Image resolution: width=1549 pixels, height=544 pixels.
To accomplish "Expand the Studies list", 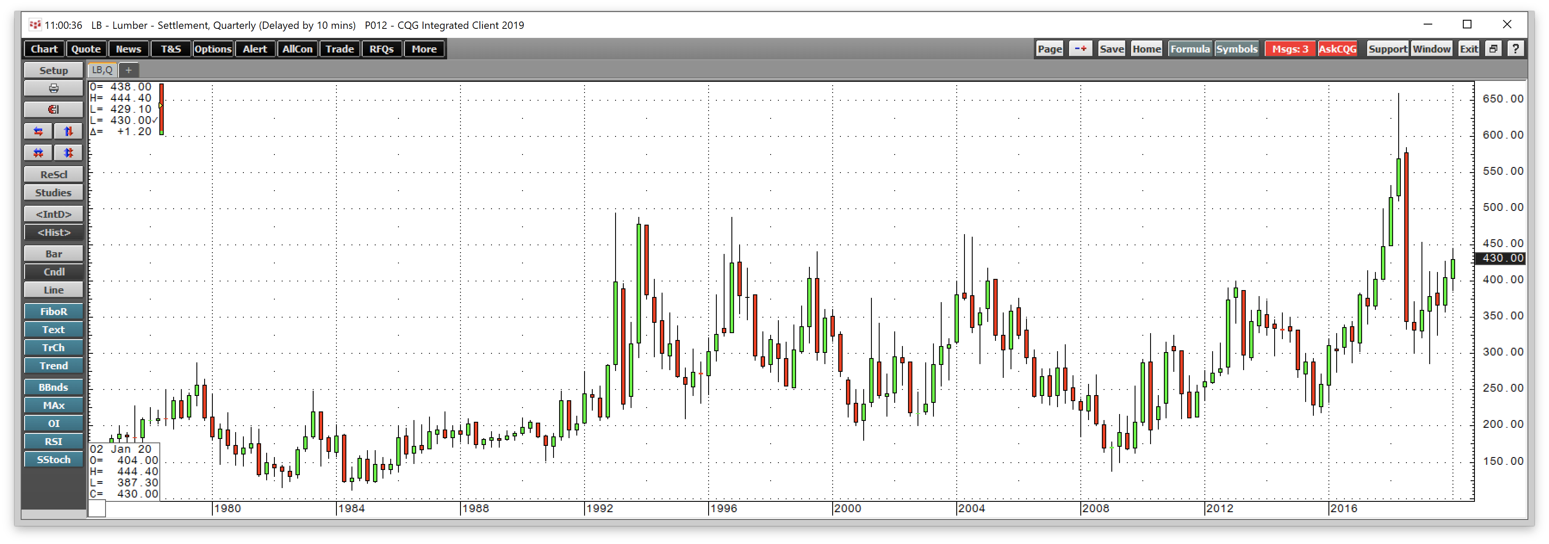I will point(53,192).
